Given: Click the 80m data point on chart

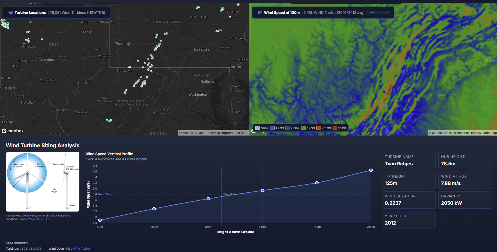Looking at the screenshot, I should pyautogui.click(x=100, y=220).
